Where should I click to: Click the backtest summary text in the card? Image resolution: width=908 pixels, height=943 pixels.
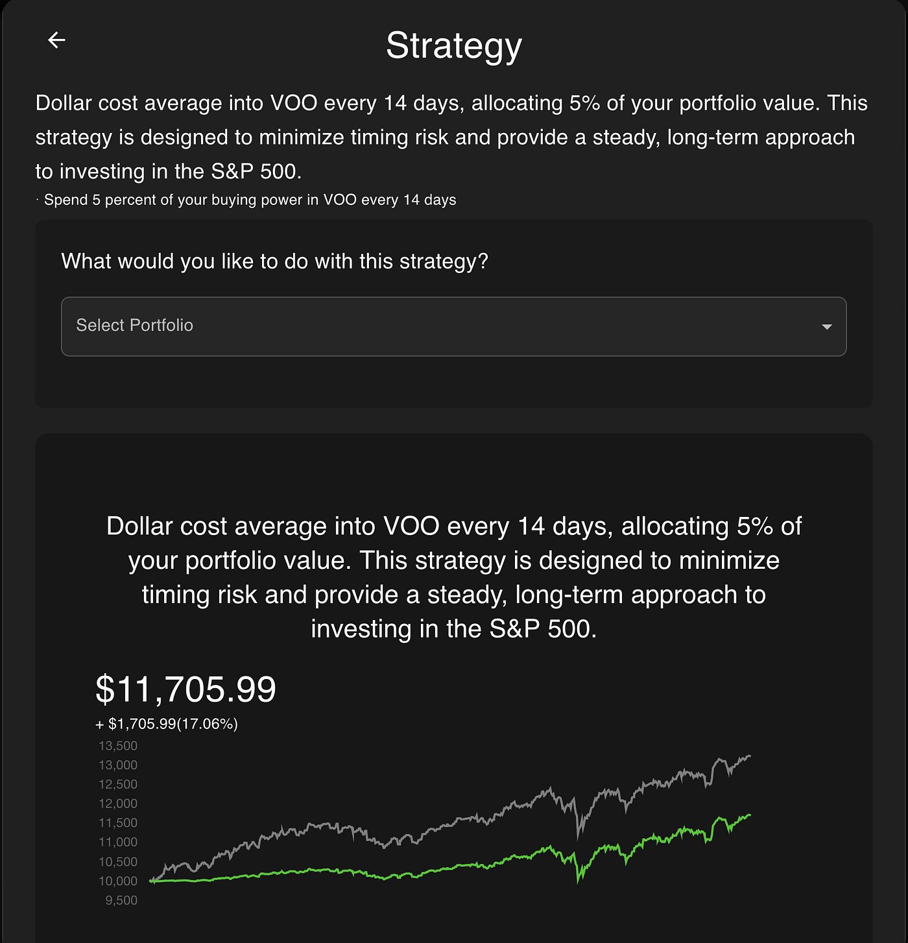[x=454, y=577]
